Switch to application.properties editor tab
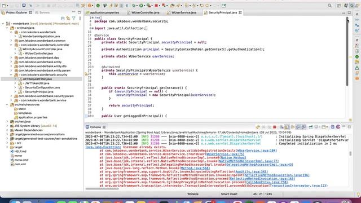Image resolution: width=361 pixels, height=203 pixels. coord(104,12)
